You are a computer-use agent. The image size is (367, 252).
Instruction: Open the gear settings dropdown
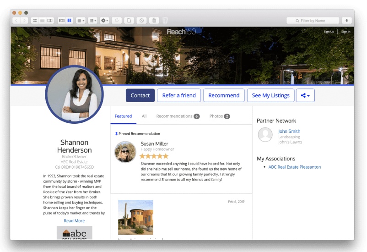coord(105,21)
